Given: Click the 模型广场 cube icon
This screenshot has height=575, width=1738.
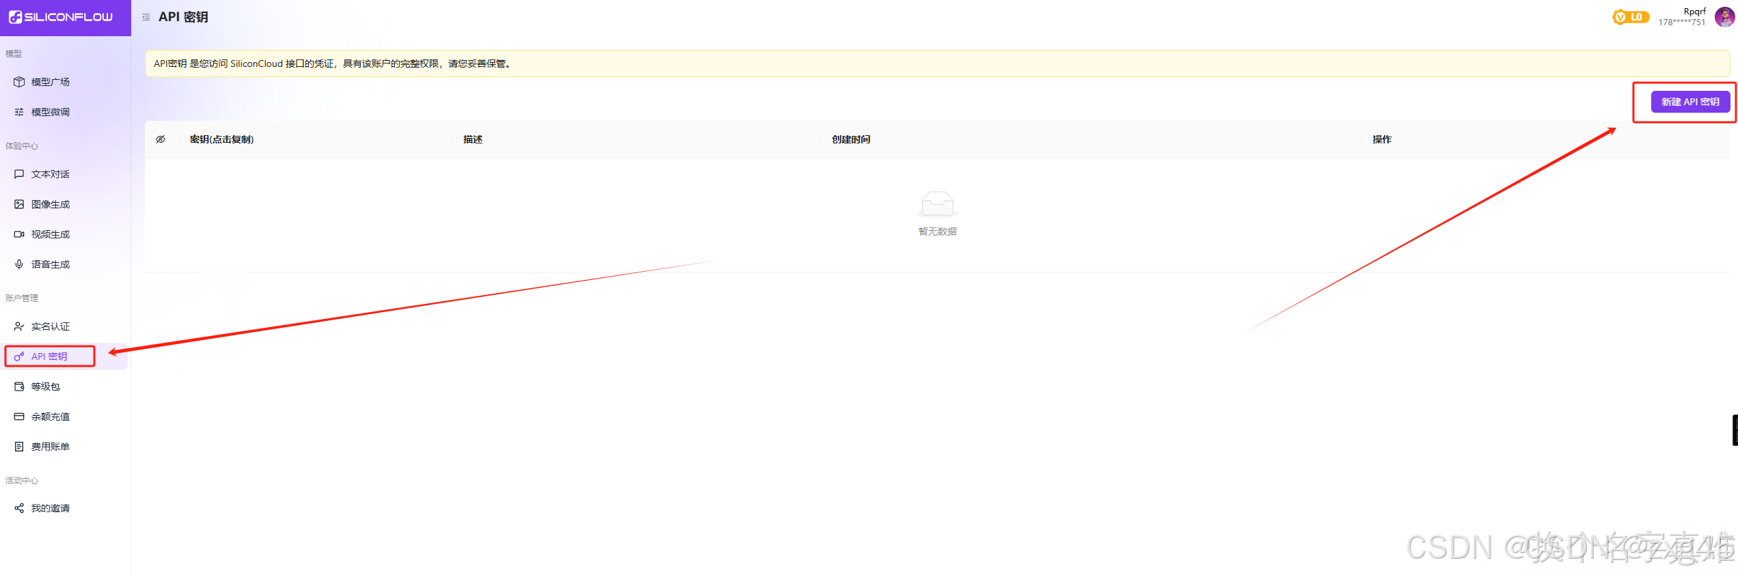Looking at the screenshot, I should click(19, 82).
